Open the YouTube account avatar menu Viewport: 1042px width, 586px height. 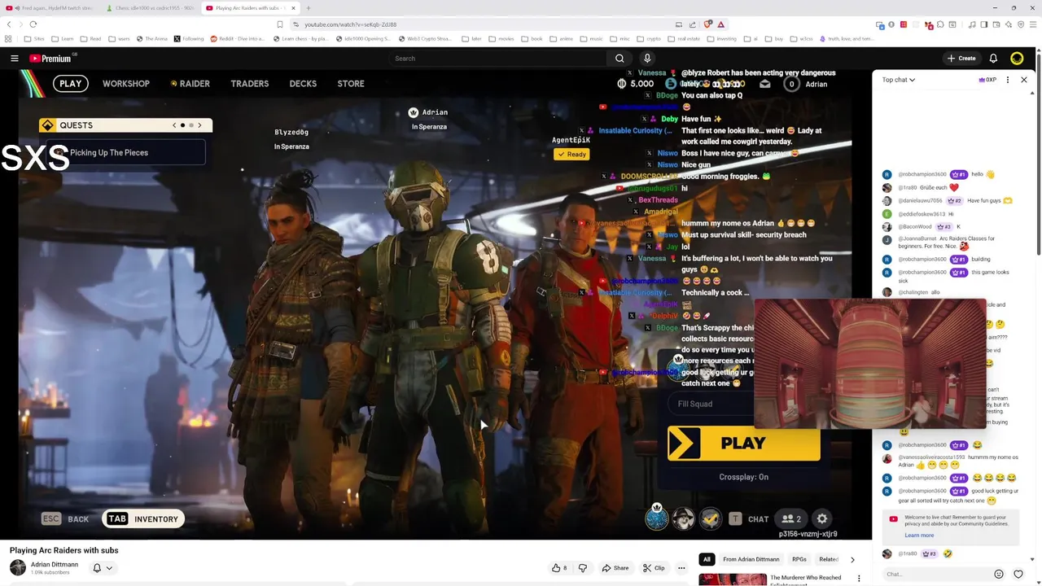click(x=1017, y=59)
